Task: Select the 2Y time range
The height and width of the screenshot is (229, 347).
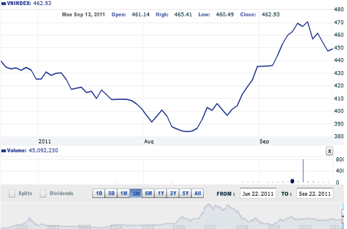Action: click(x=173, y=194)
